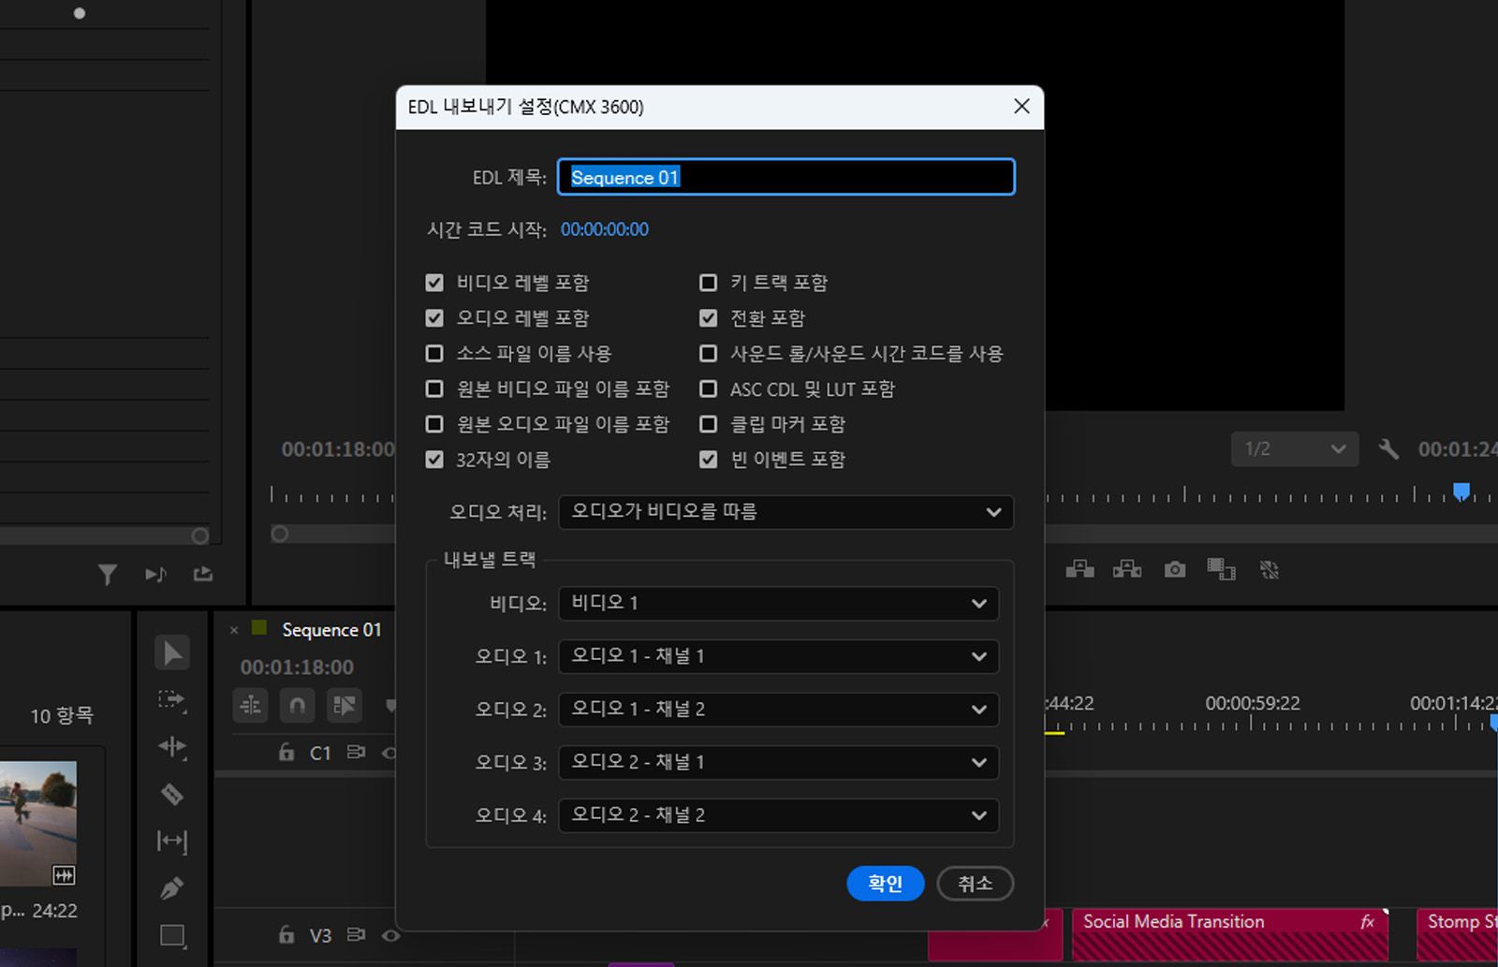
Task: Select the Selection tool in the timeline toolbar
Action: pyautogui.click(x=172, y=652)
